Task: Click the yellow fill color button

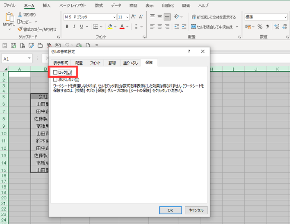Action: (110, 27)
